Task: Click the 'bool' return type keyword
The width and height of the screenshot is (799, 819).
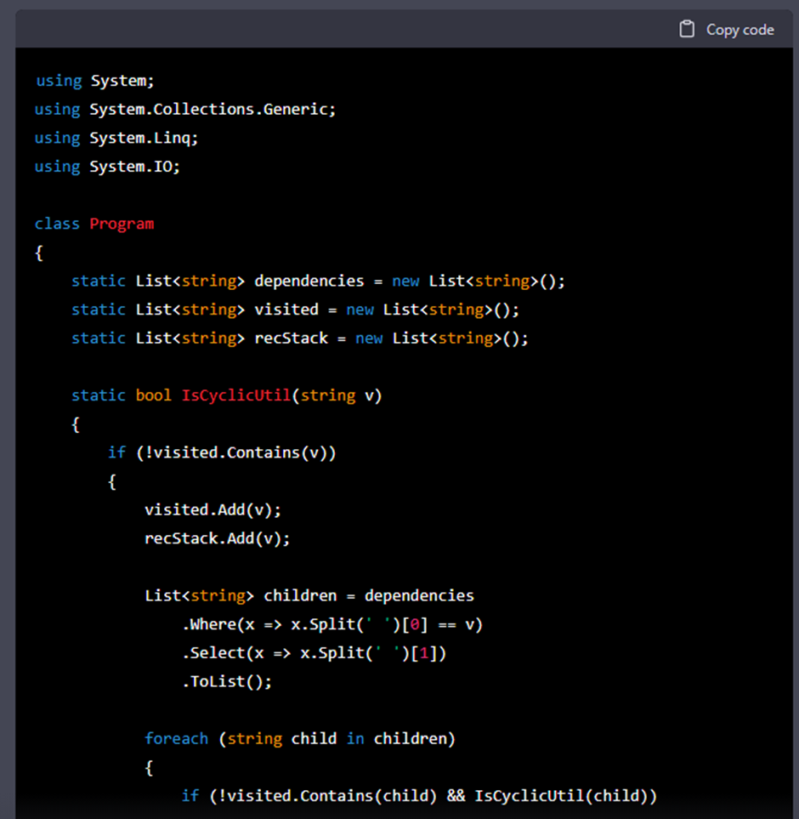Action: [154, 395]
